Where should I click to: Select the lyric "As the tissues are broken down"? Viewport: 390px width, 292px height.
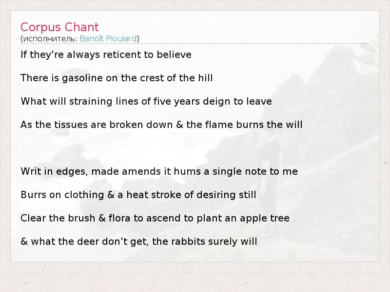click(161, 125)
